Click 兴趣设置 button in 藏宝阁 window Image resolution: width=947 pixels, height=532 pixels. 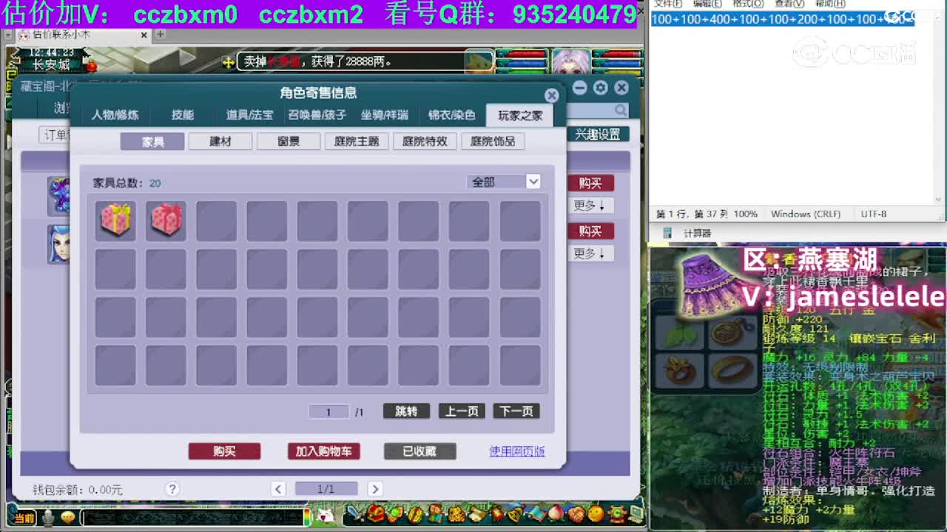coord(598,134)
